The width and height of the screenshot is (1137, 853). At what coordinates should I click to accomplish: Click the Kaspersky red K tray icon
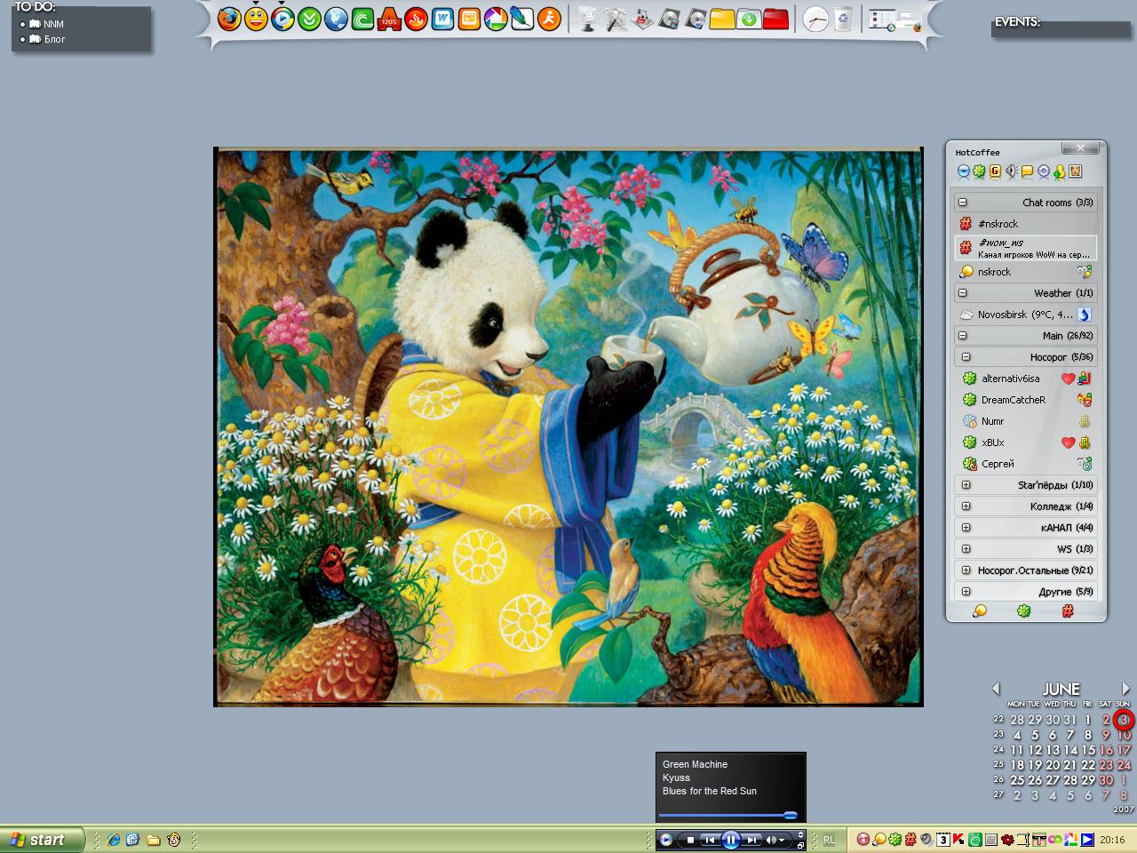959,840
